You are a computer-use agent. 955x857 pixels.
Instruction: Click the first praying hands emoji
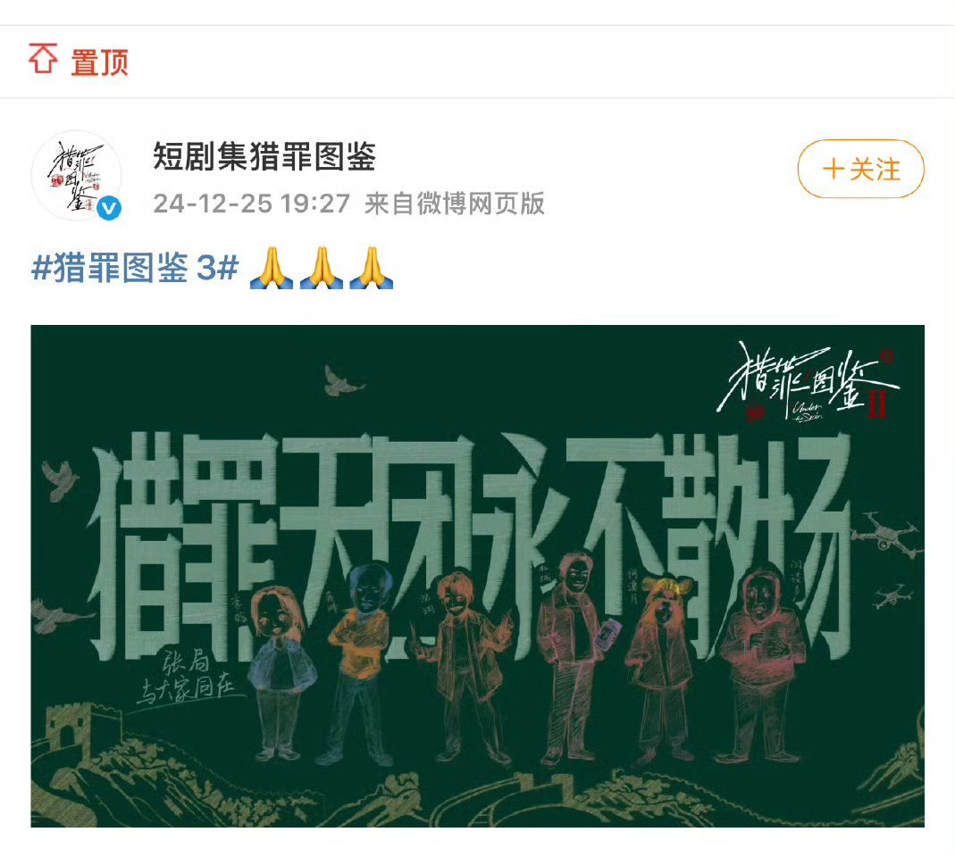tap(272, 267)
